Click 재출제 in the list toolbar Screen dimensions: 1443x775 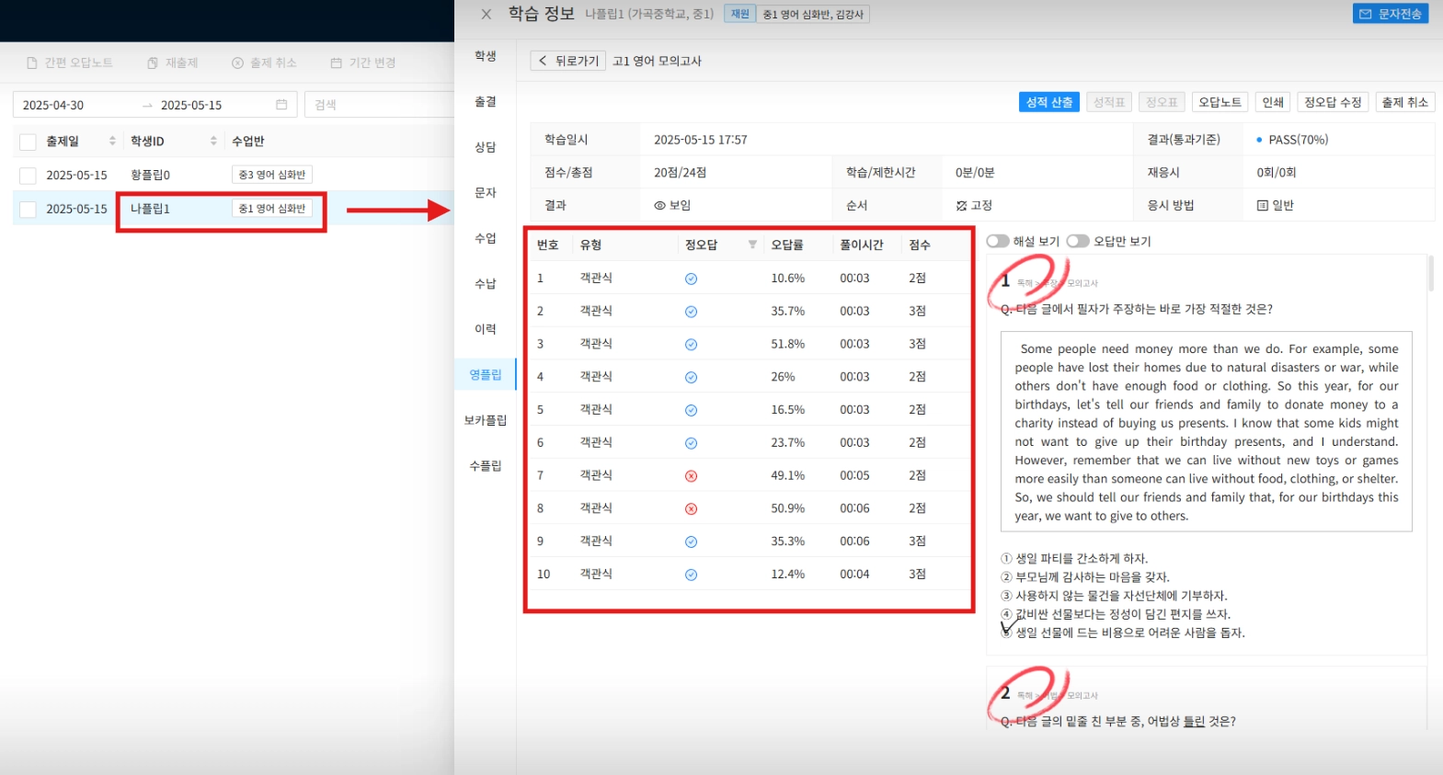(173, 63)
